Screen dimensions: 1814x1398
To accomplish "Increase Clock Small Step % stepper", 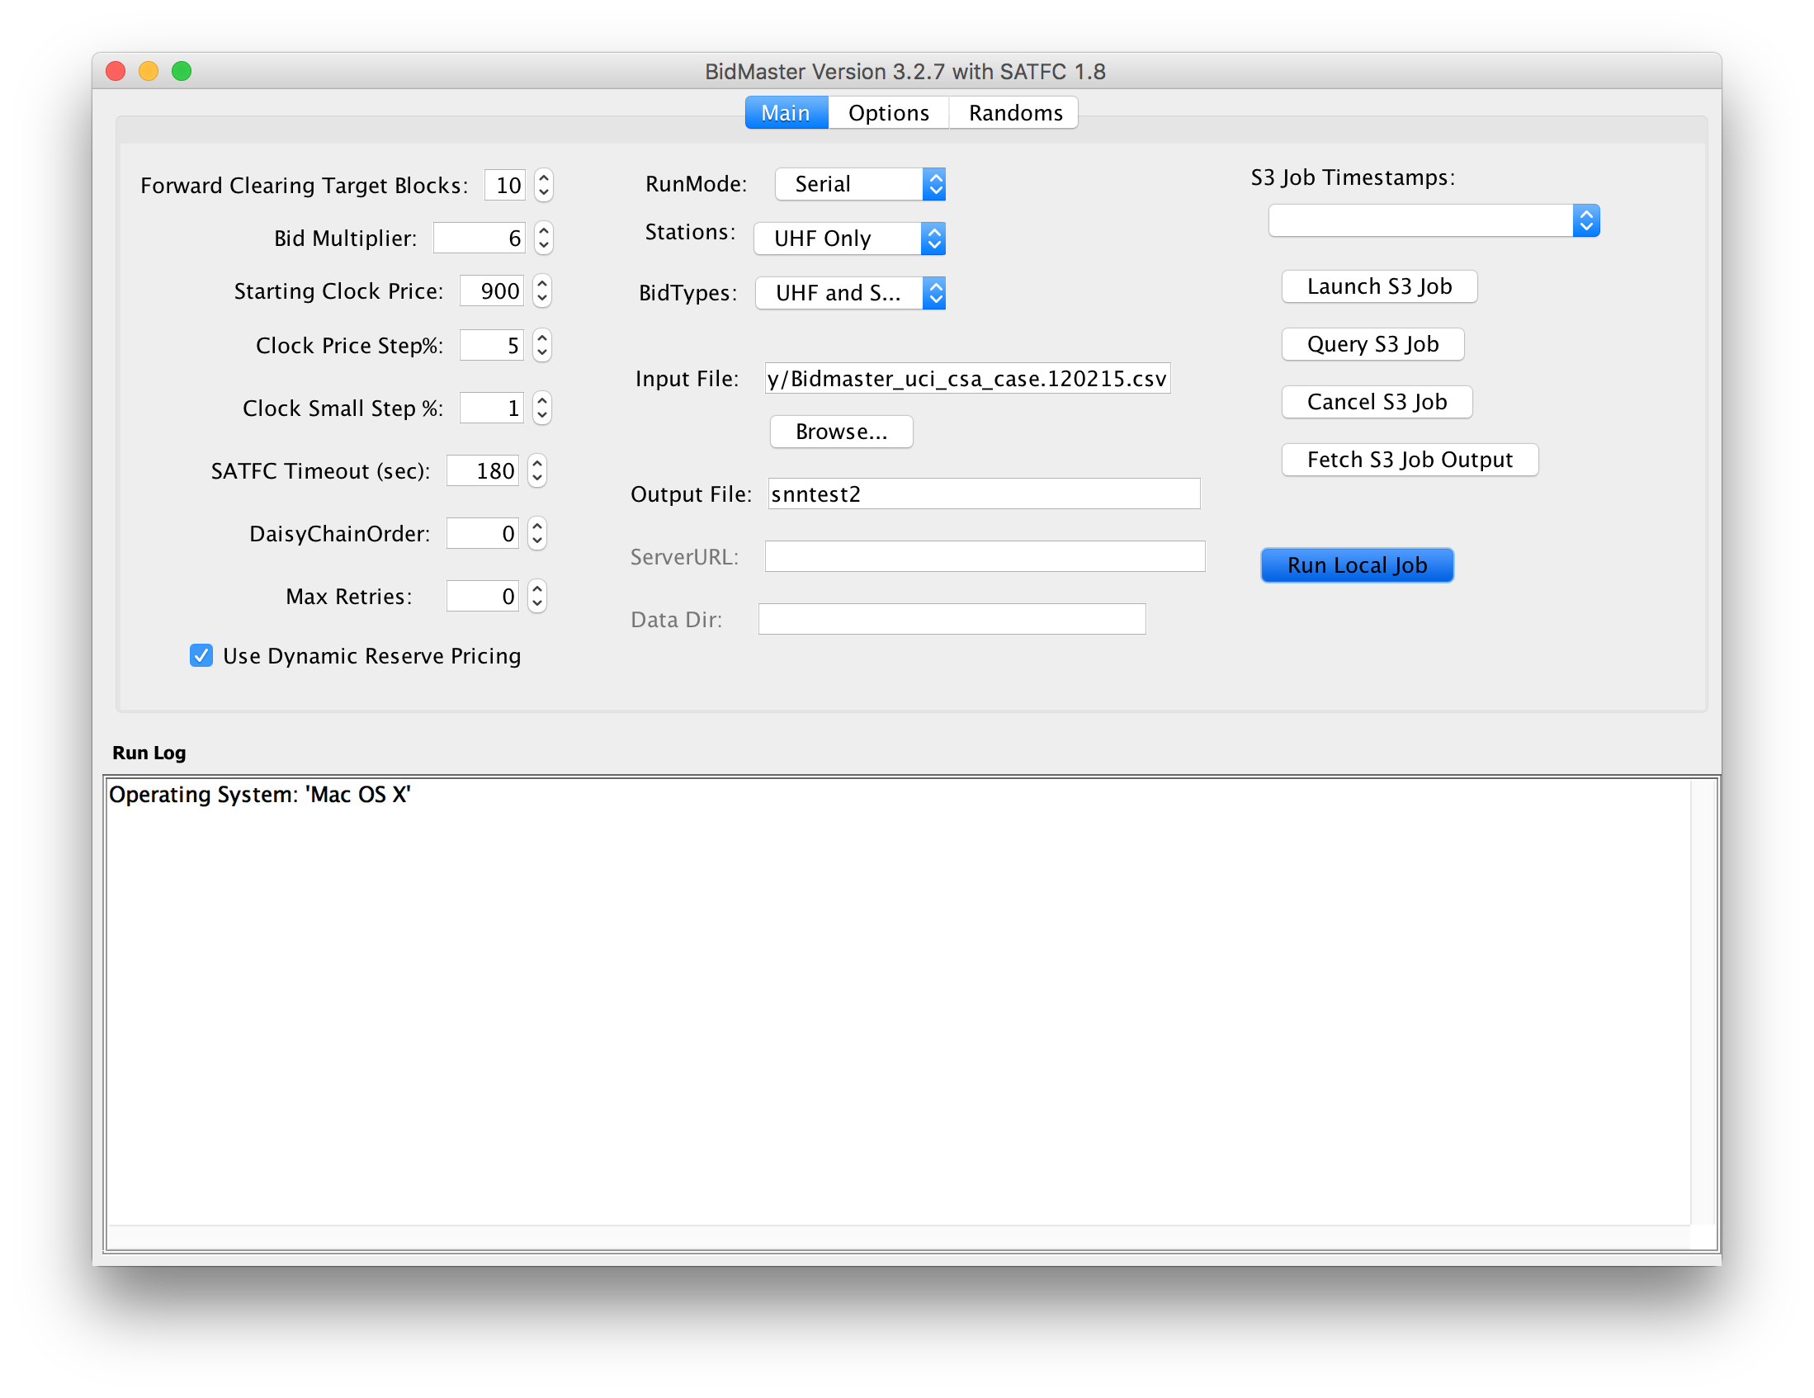I will (542, 400).
